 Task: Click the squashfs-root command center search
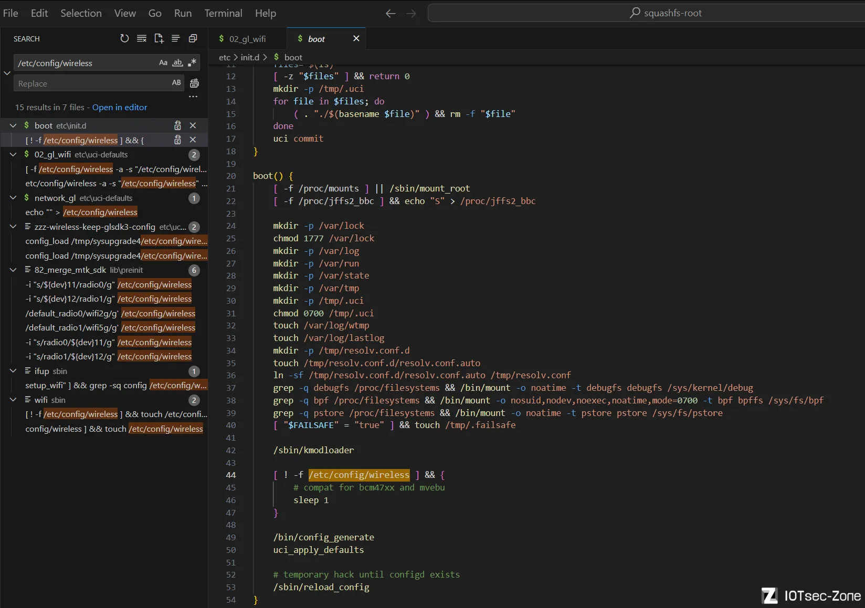coord(646,13)
